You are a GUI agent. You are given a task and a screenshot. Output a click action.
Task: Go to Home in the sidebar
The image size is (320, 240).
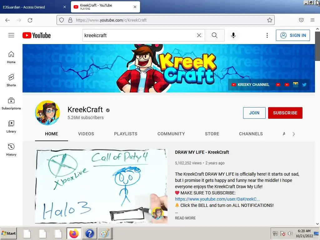tap(11, 57)
